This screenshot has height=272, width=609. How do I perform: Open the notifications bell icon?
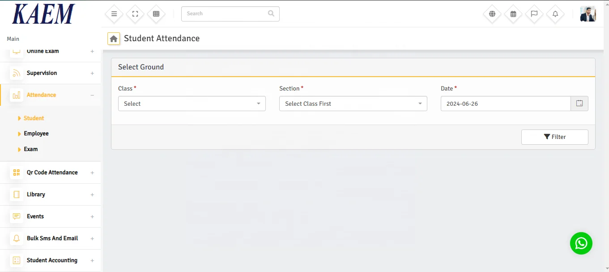coord(555,14)
